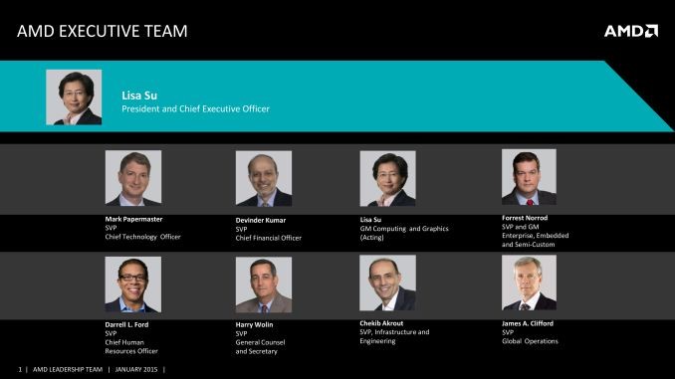Click the slide number 1 in footer

[20, 369]
